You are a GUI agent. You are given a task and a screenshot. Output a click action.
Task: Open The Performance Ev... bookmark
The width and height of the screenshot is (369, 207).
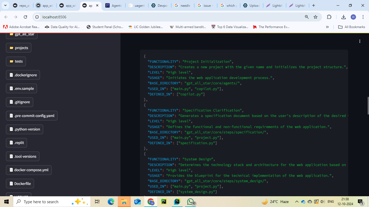[x=271, y=27]
